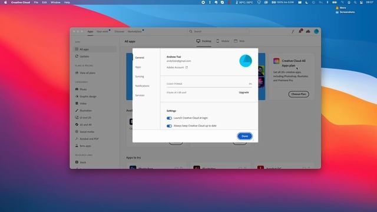Open the Help menu
377x212 pixels.
pos(67,2)
